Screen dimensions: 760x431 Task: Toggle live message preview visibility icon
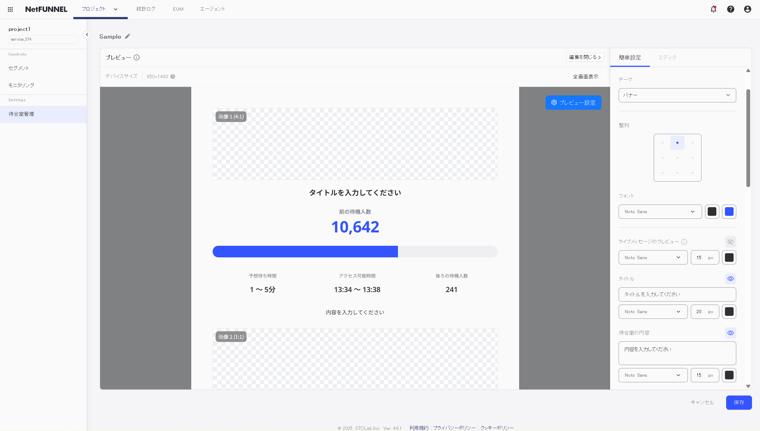730,242
